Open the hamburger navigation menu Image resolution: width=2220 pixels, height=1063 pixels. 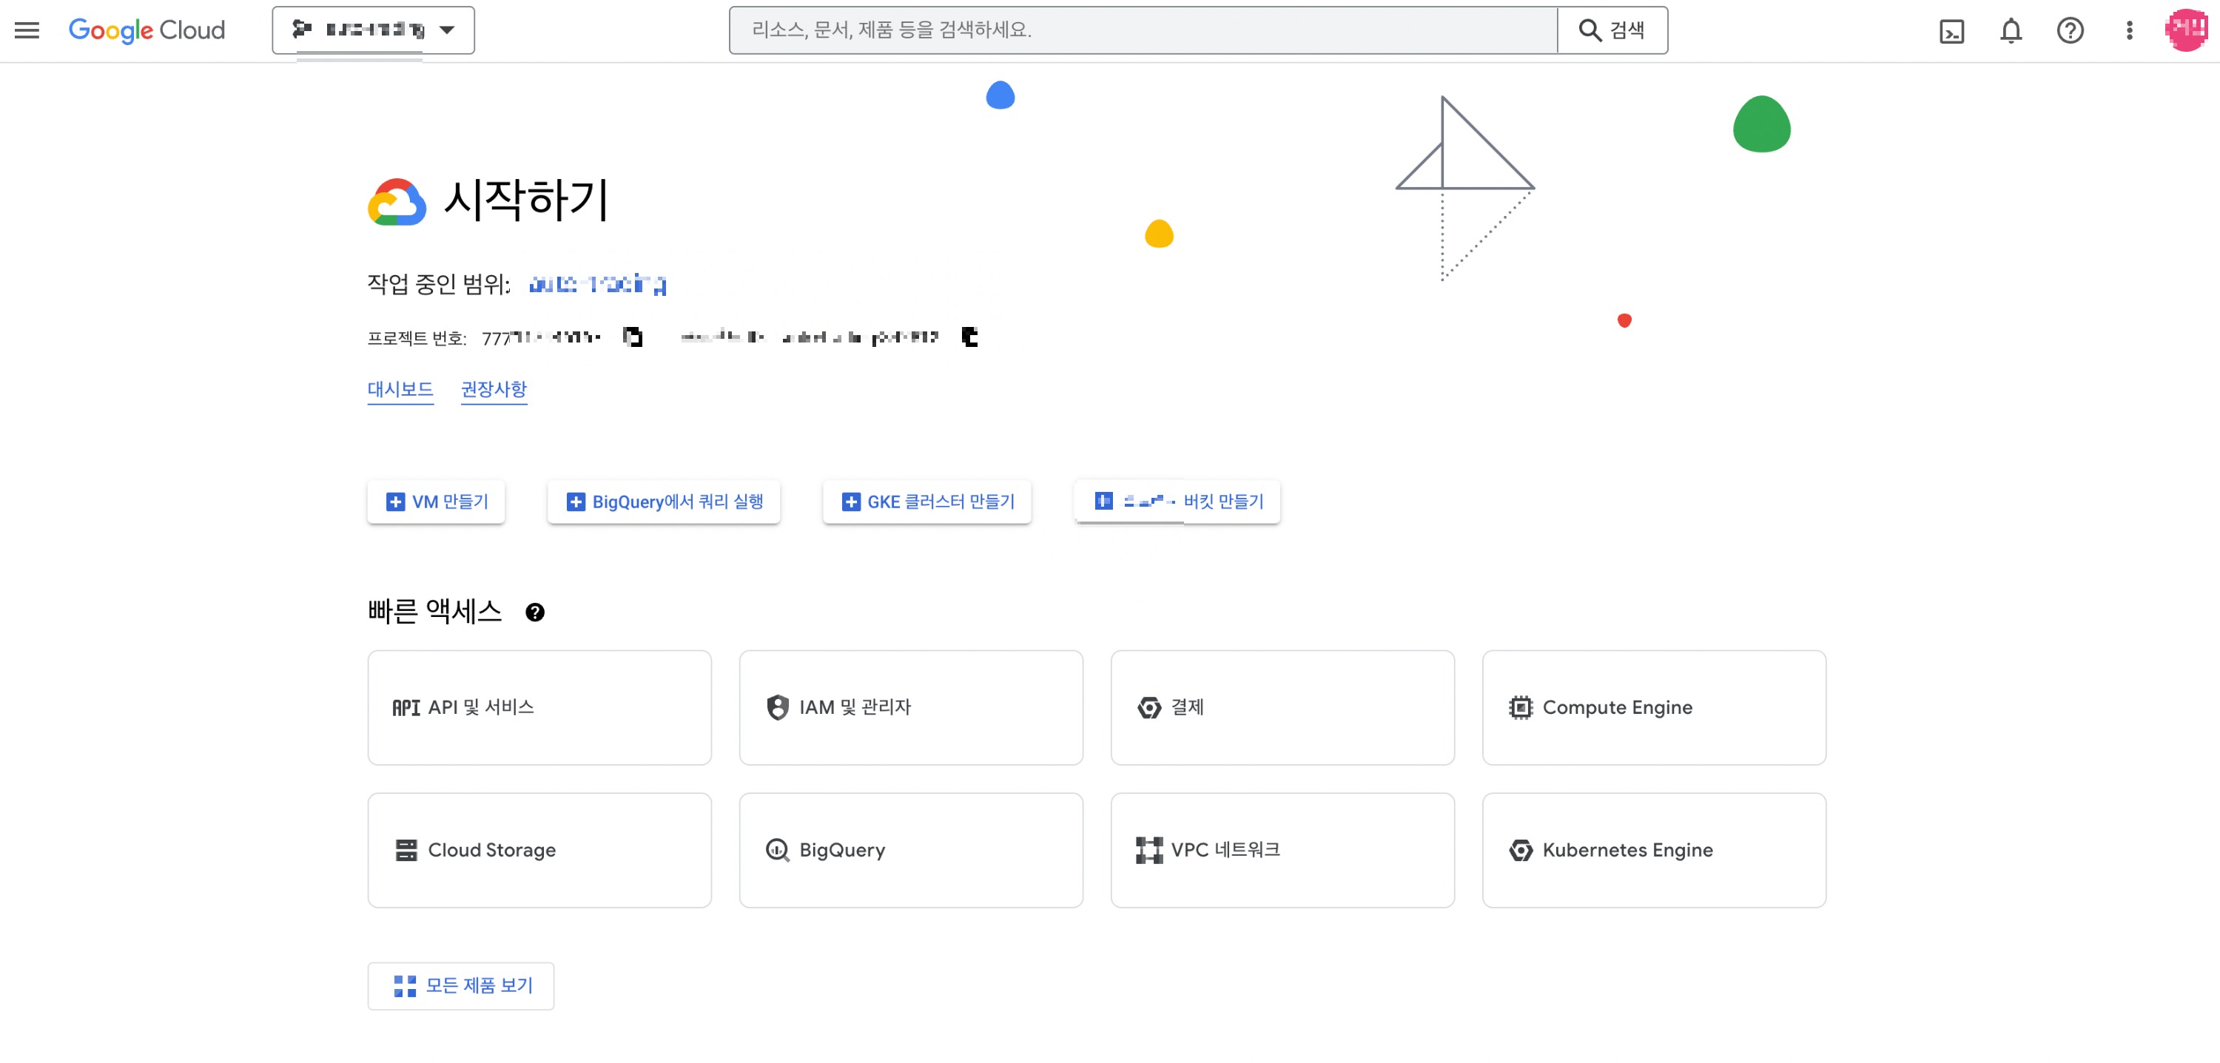27,30
